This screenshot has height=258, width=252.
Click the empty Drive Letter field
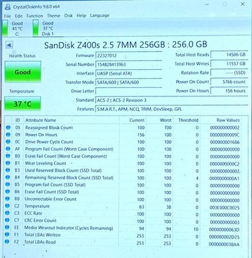[129, 91]
